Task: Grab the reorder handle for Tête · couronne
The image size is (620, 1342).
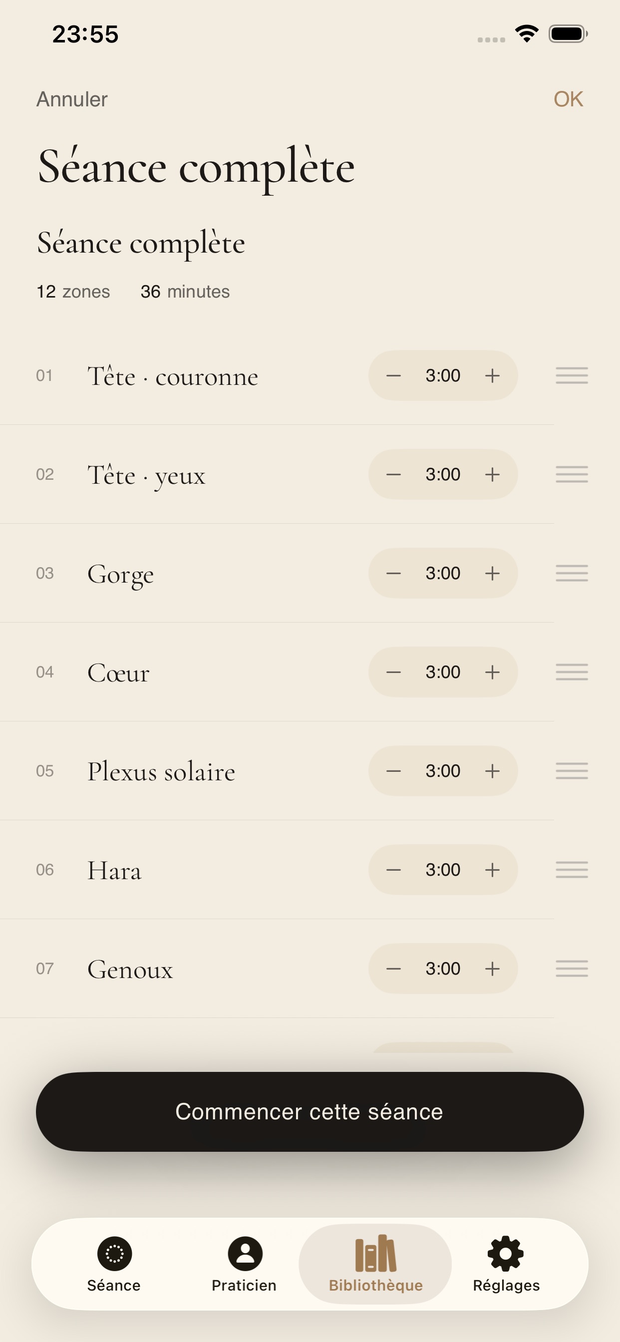Action: click(x=572, y=375)
